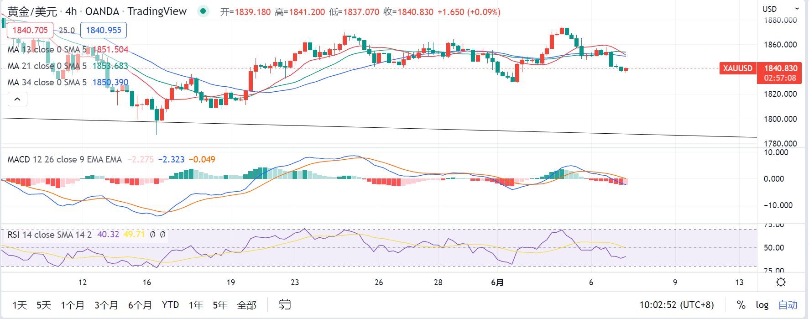Click the 1860.000 price axis label
809x319 pixels.
780,45
